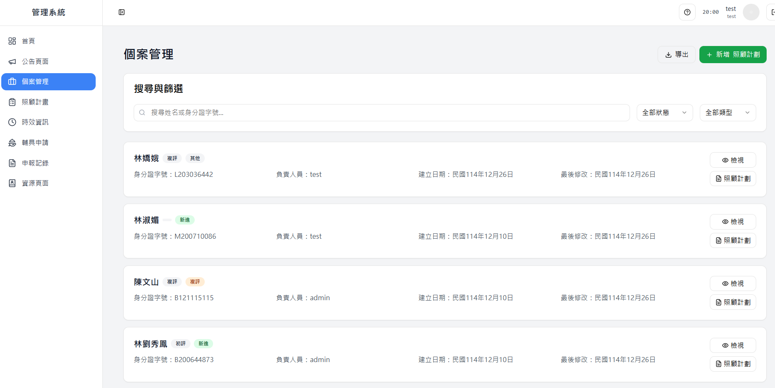This screenshot has height=388, width=775.
Task: Click the user avatar next to test
Action: coord(751,12)
